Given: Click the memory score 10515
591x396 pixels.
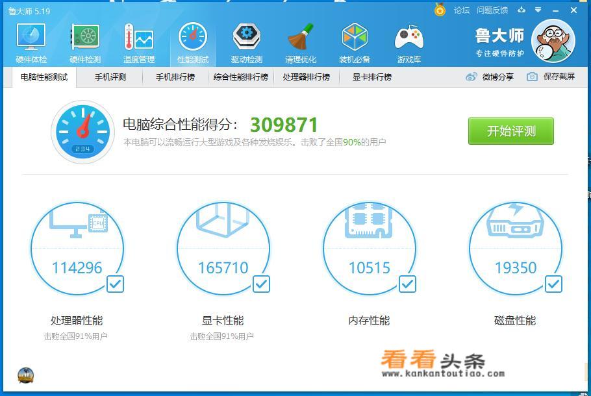Looking at the screenshot, I should coord(370,268).
